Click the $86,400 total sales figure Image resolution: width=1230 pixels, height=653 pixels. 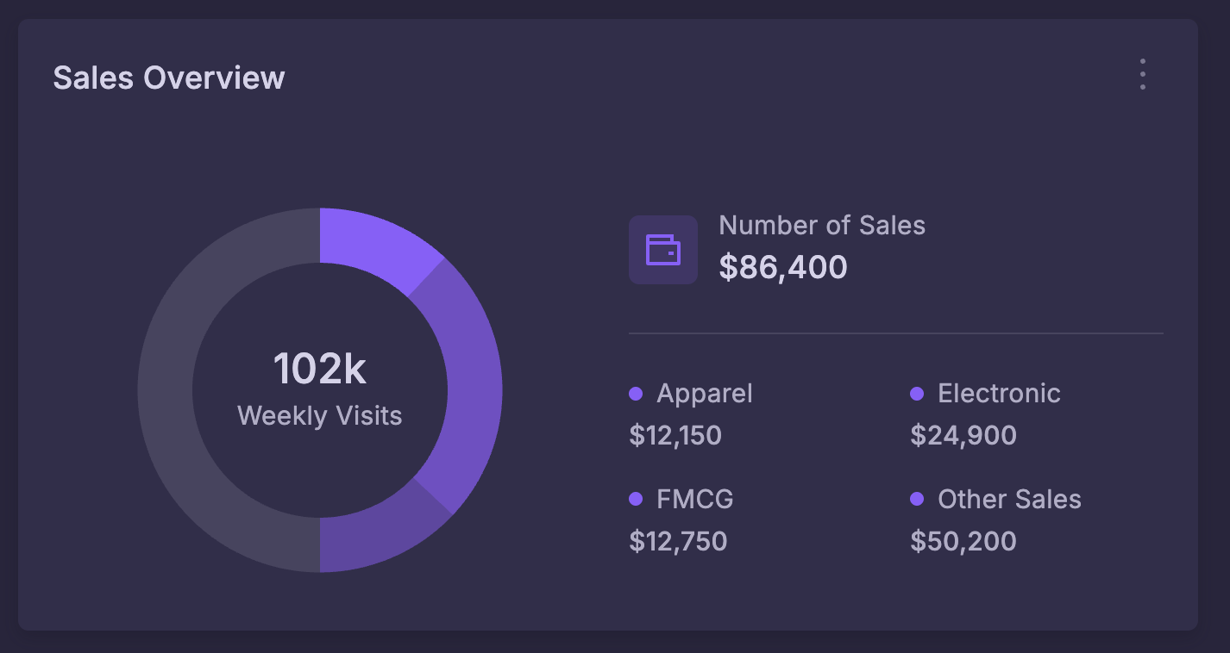click(x=783, y=267)
